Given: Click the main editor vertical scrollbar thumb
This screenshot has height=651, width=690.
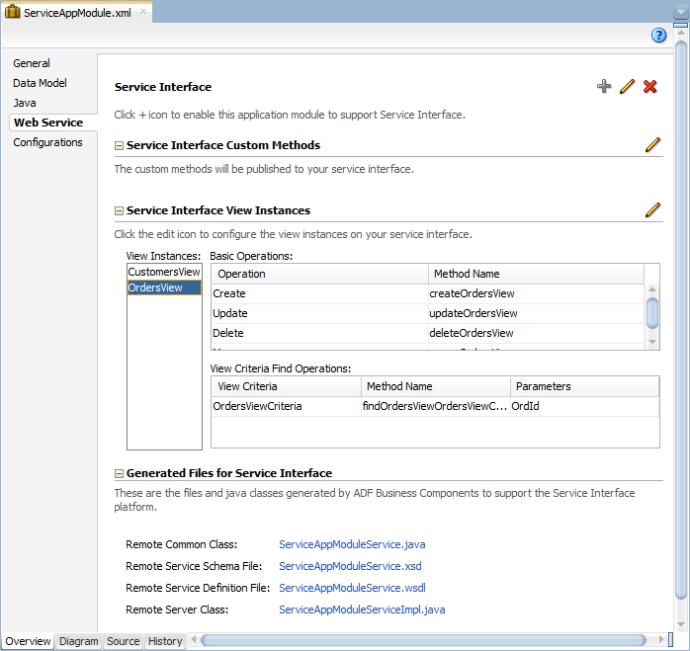Looking at the screenshot, I should pos(681,320).
